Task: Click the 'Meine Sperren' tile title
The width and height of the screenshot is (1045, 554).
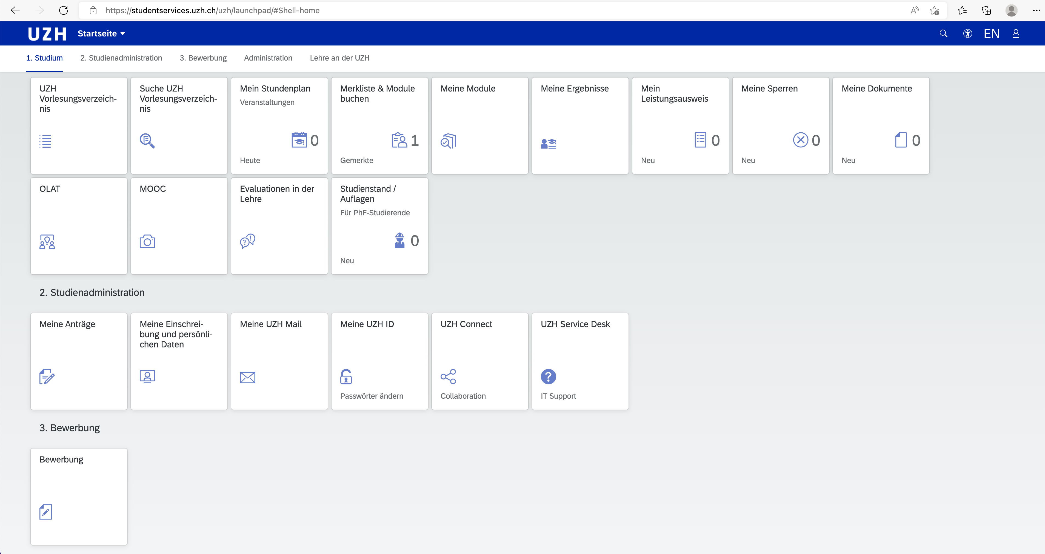Action: tap(769, 88)
